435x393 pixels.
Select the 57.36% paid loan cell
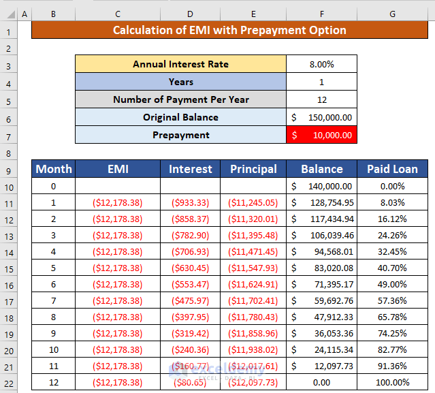pyautogui.click(x=392, y=300)
